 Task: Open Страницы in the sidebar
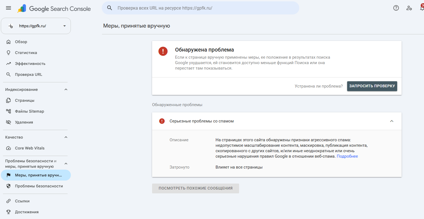36,100
